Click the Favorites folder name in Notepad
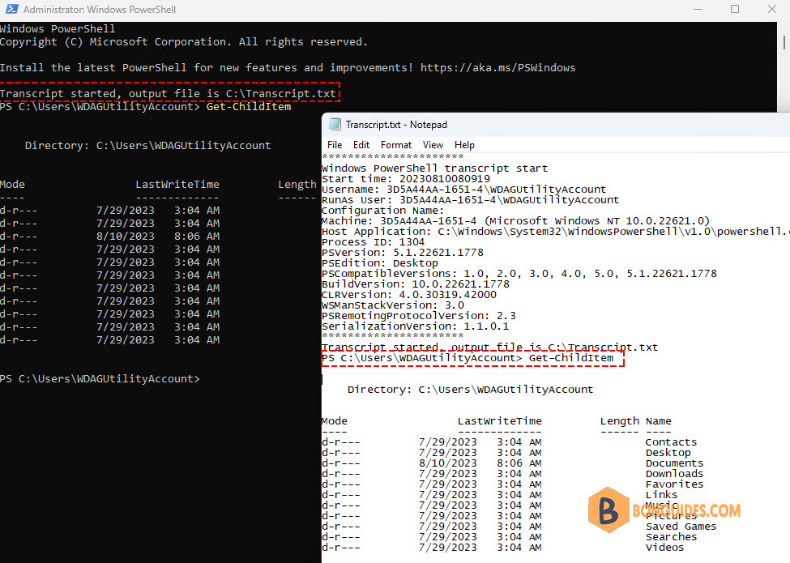This screenshot has width=790, height=563. coord(675,484)
